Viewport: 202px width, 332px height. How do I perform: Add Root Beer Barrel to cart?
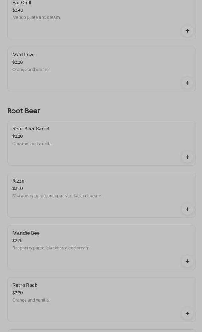pyautogui.click(x=187, y=157)
